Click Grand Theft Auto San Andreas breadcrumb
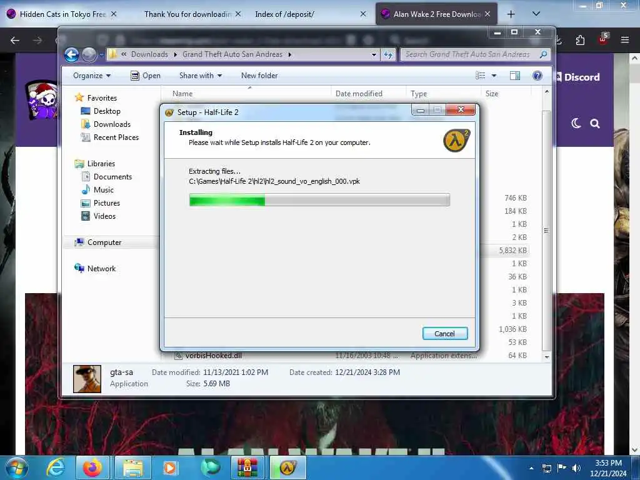Viewport: 640px width, 480px height. click(x=232, y=54)
